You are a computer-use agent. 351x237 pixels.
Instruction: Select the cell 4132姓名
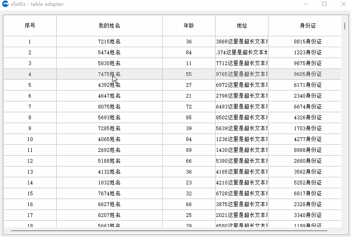point(110,172)
